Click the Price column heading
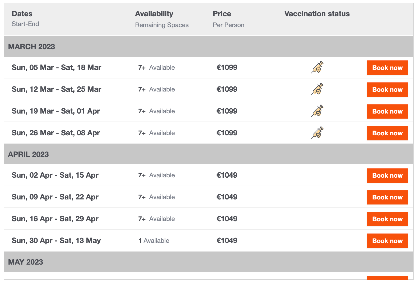The image size is (417, 284). coord(222,14)
